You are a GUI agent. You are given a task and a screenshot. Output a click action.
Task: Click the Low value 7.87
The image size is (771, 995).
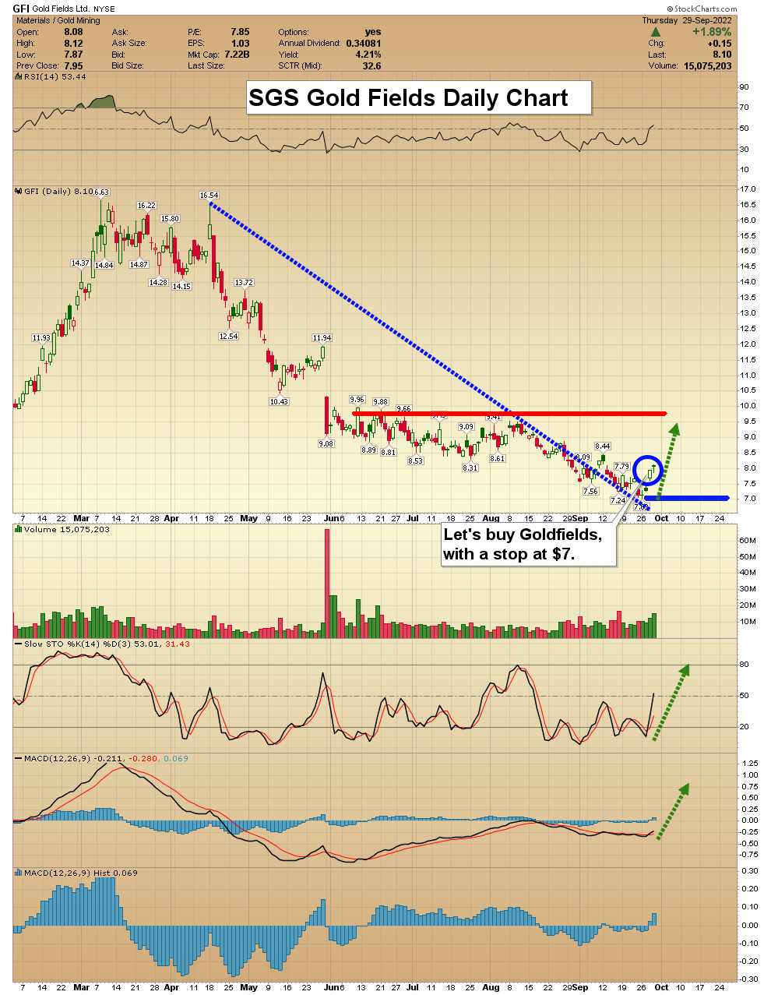73,55
